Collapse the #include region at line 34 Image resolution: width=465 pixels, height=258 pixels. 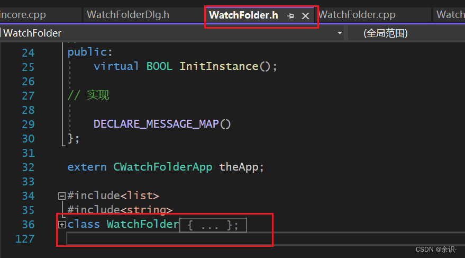(x=62, y=196)
